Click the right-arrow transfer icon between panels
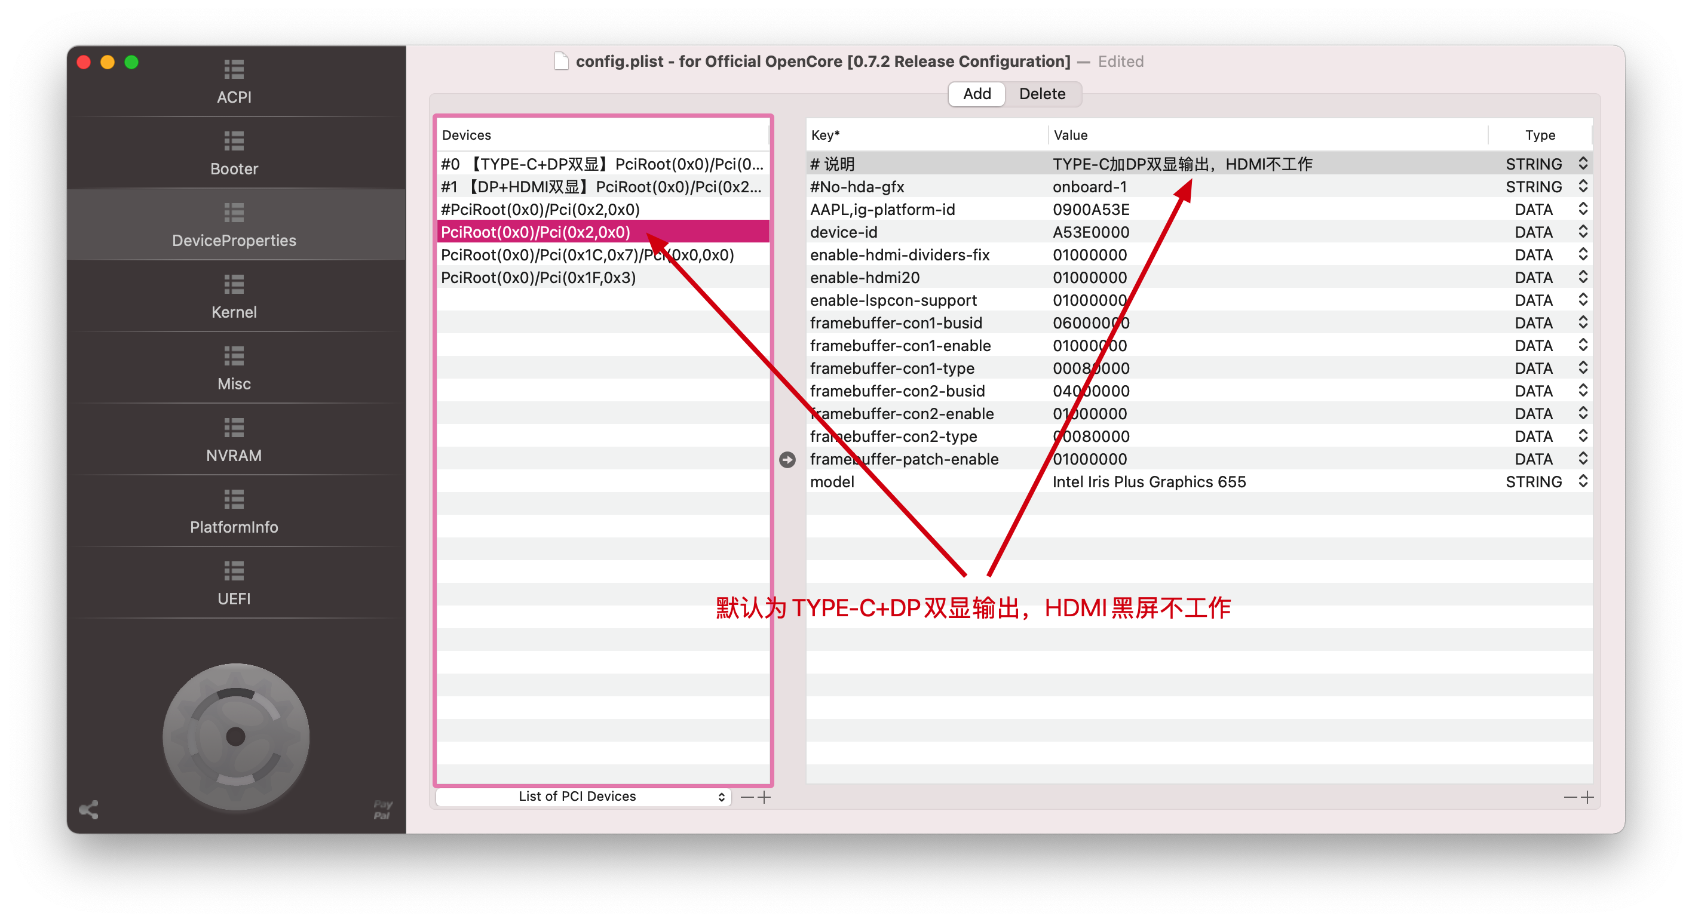 tap(787, 460)
